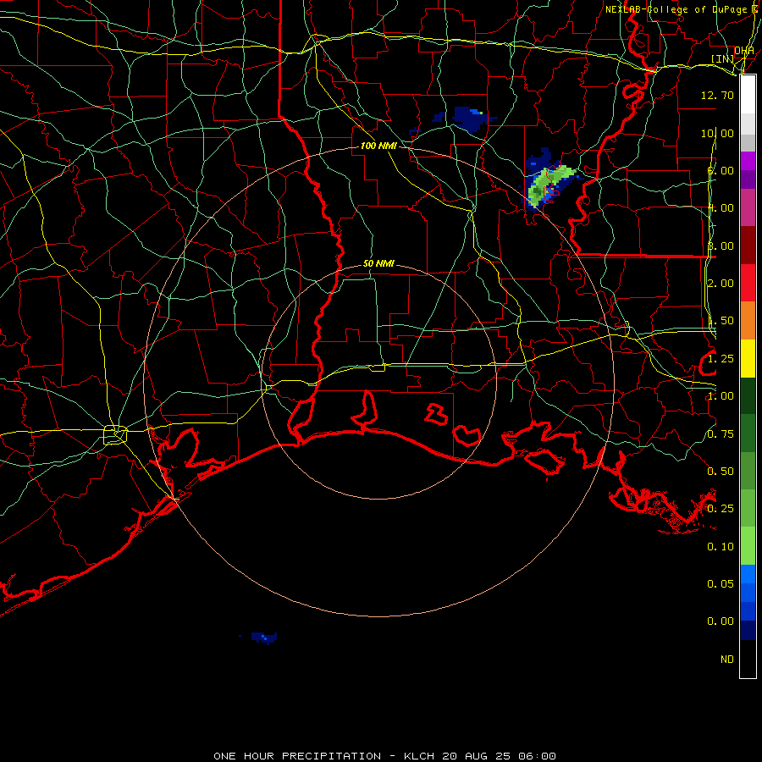Pick the white swatch at legend top
The image size is (762, 762).
pyautogui.click(x=748, y=95)
